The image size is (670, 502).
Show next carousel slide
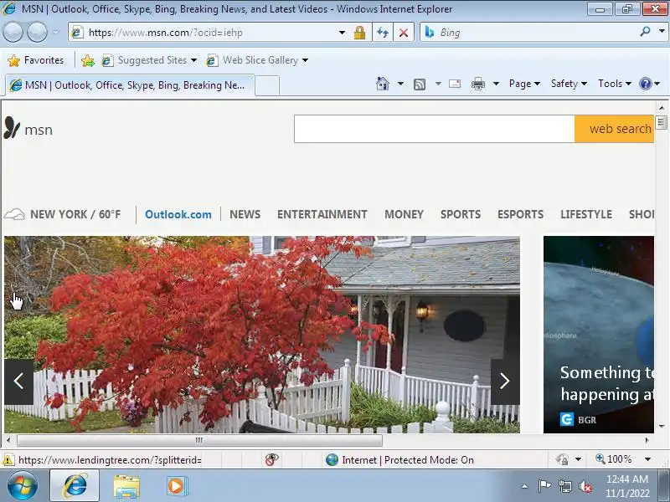coord(505,382)
